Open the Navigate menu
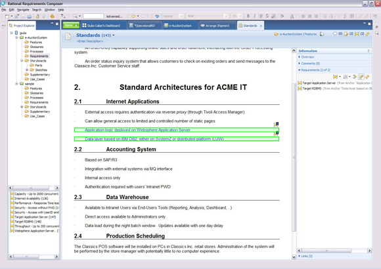Screen dimensions: 381x269 click(23, 10)
